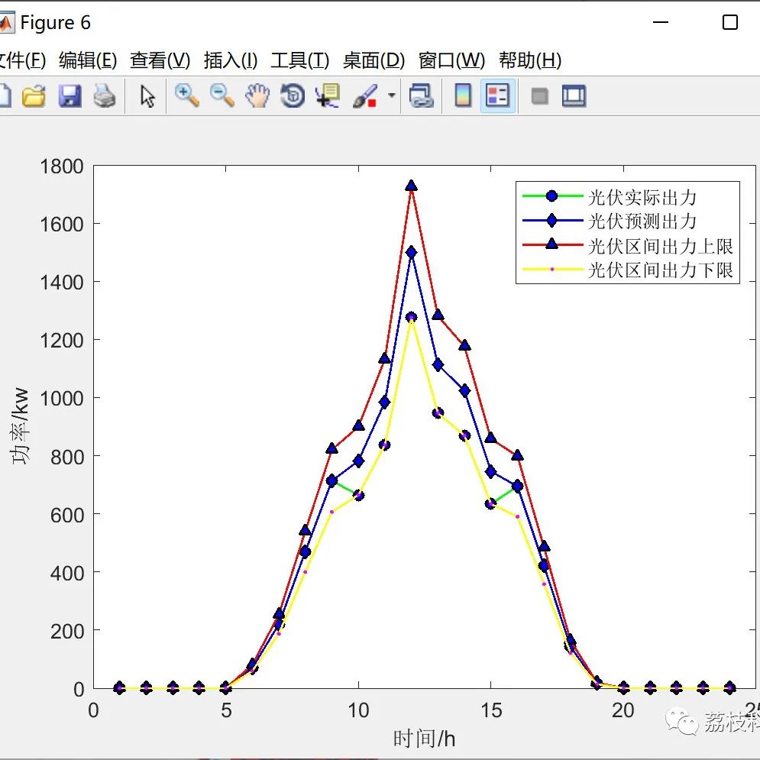Open the 查看(V) menu
This screenshot has height=760, width=760.
tap(160, 60)
